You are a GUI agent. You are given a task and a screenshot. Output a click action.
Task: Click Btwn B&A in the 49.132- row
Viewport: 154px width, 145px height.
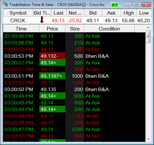pyautogui.click(x=97, y=56)
